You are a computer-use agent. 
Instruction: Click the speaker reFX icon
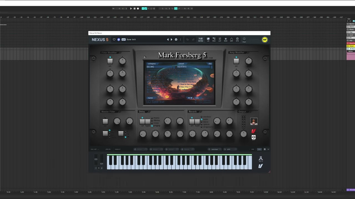coord(253,137)
